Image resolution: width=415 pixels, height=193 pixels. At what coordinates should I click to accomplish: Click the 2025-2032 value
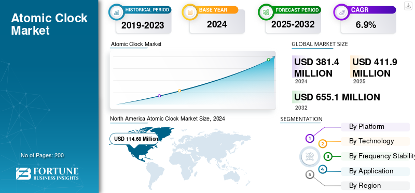point(293,24)
